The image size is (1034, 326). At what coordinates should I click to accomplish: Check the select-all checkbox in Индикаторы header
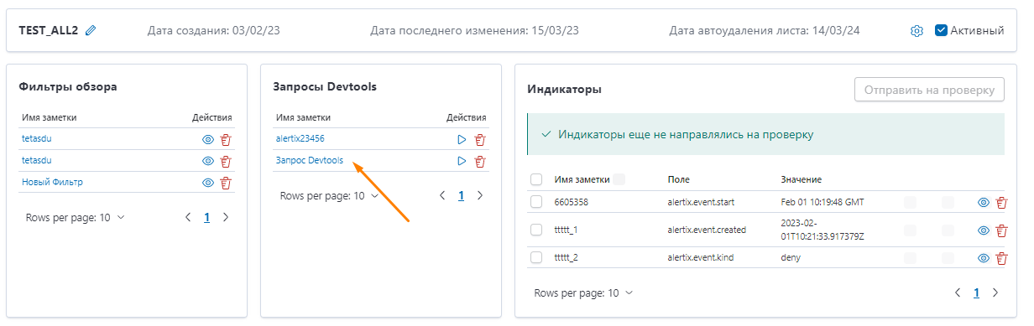pos(536,179)
